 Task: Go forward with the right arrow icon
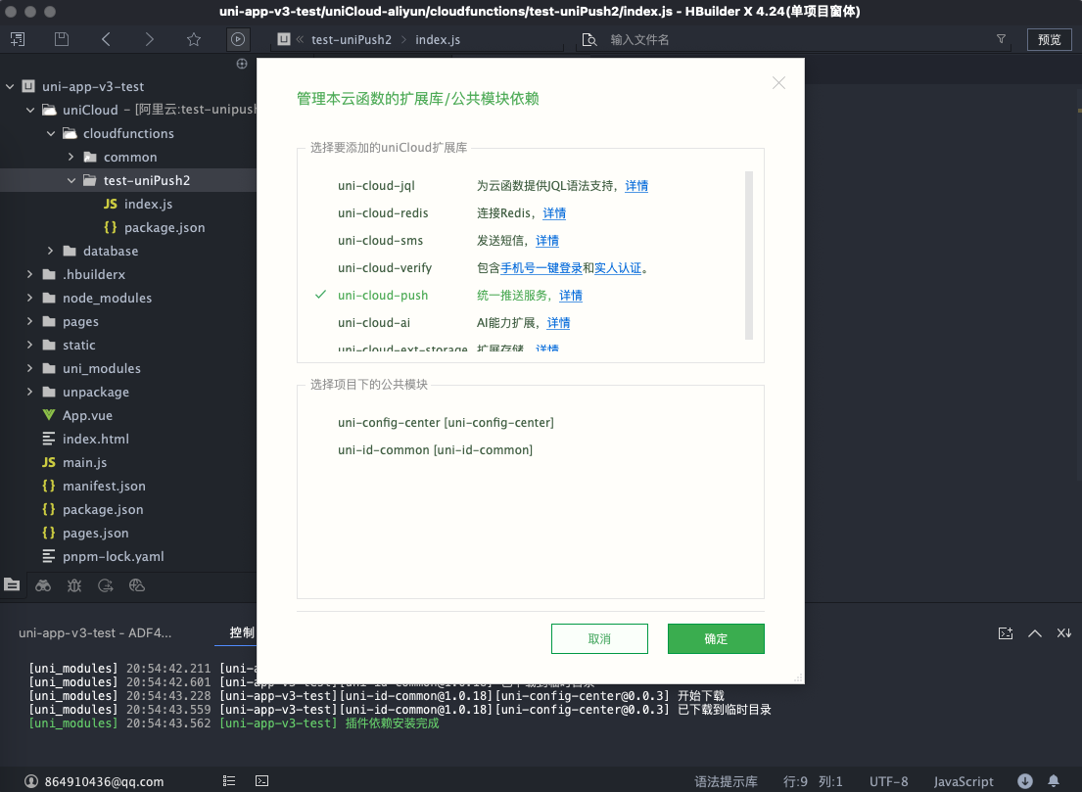click(149, 39)
